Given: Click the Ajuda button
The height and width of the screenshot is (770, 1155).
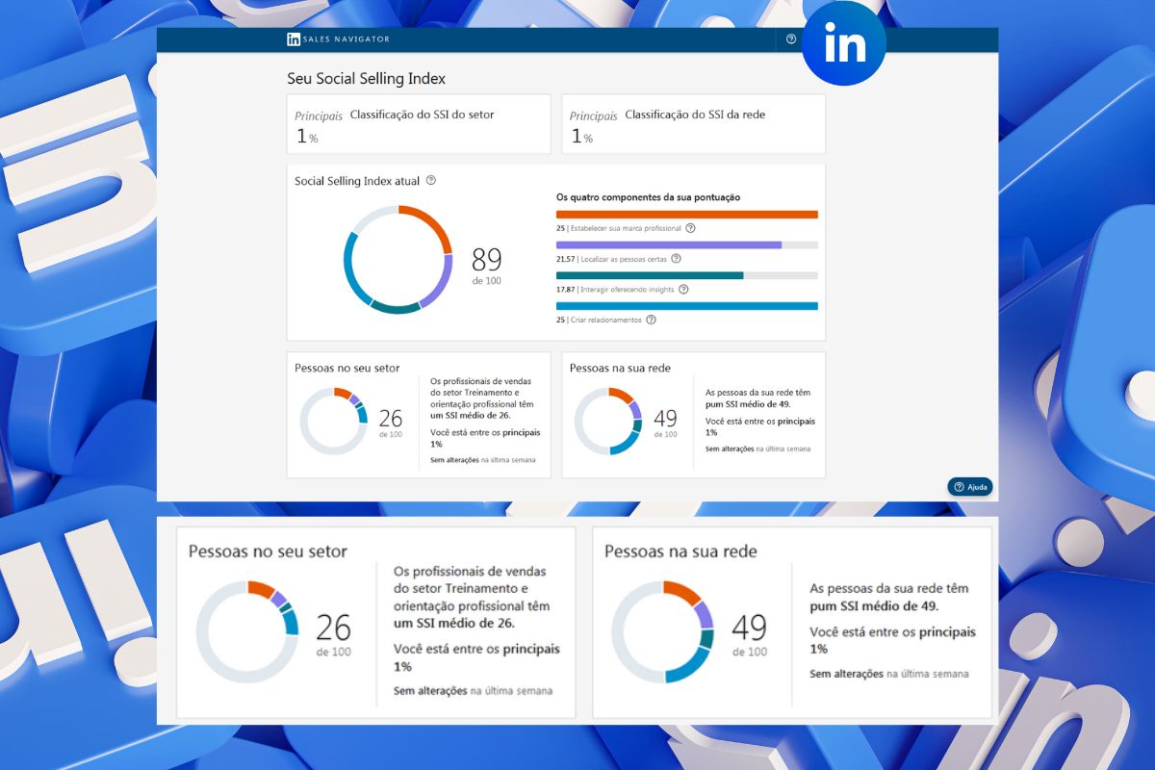Looking at the screenshot, I should tap(971, 487).
